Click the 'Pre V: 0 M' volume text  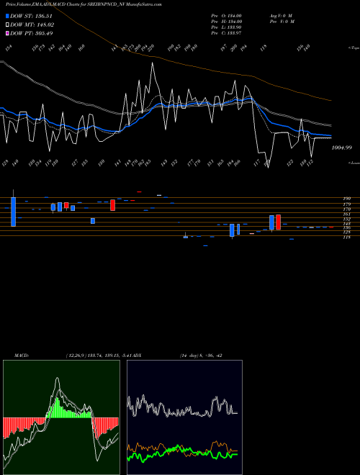tap(282, 21)
